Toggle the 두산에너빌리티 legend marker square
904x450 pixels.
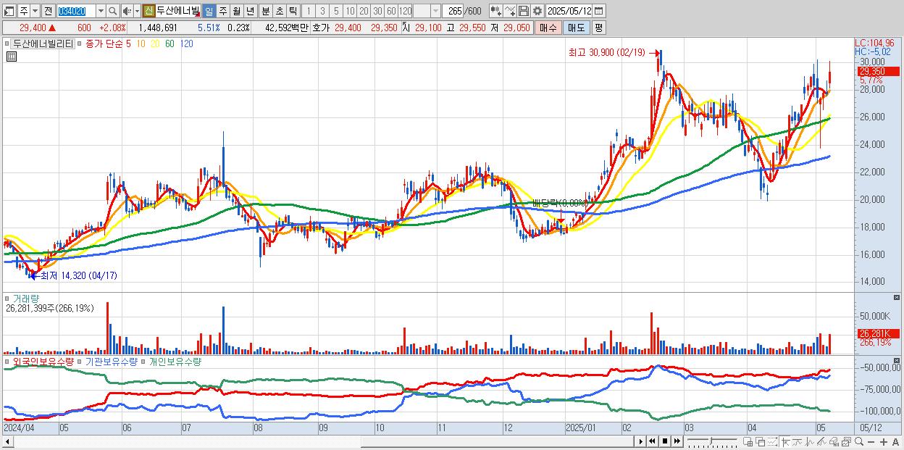(8, 43)
